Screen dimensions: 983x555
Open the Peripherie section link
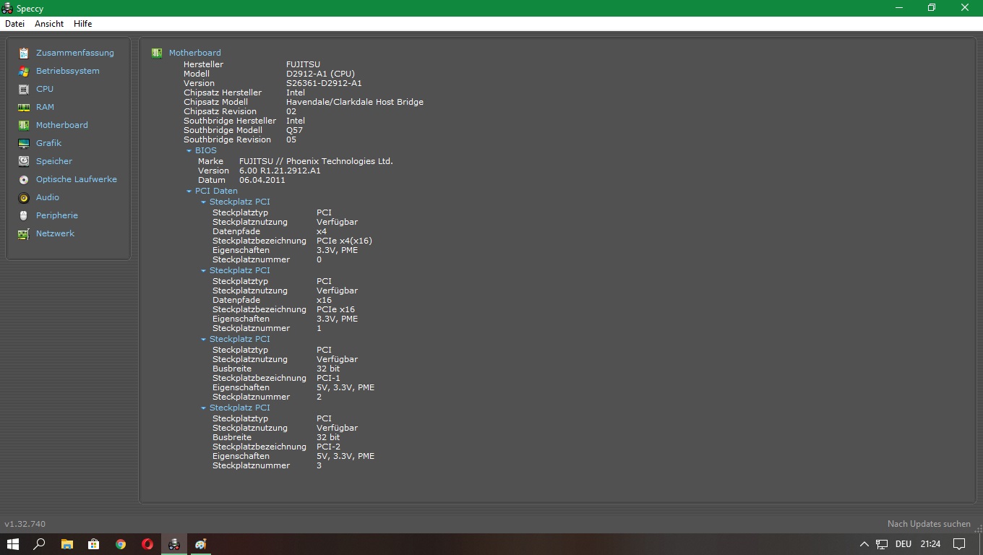(57, 215)
